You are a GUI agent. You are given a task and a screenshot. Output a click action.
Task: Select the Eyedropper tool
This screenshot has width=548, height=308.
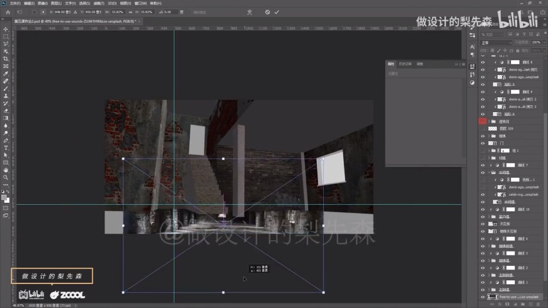6,74
